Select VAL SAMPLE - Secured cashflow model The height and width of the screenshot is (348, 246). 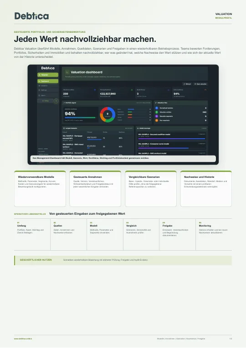pyautogui.click(x=171, y=136)
